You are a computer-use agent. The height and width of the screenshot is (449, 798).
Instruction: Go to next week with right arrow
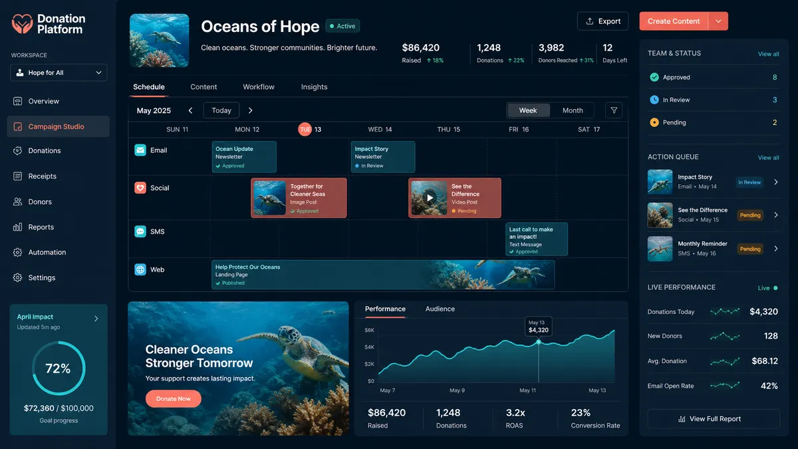tap(250, 110)
